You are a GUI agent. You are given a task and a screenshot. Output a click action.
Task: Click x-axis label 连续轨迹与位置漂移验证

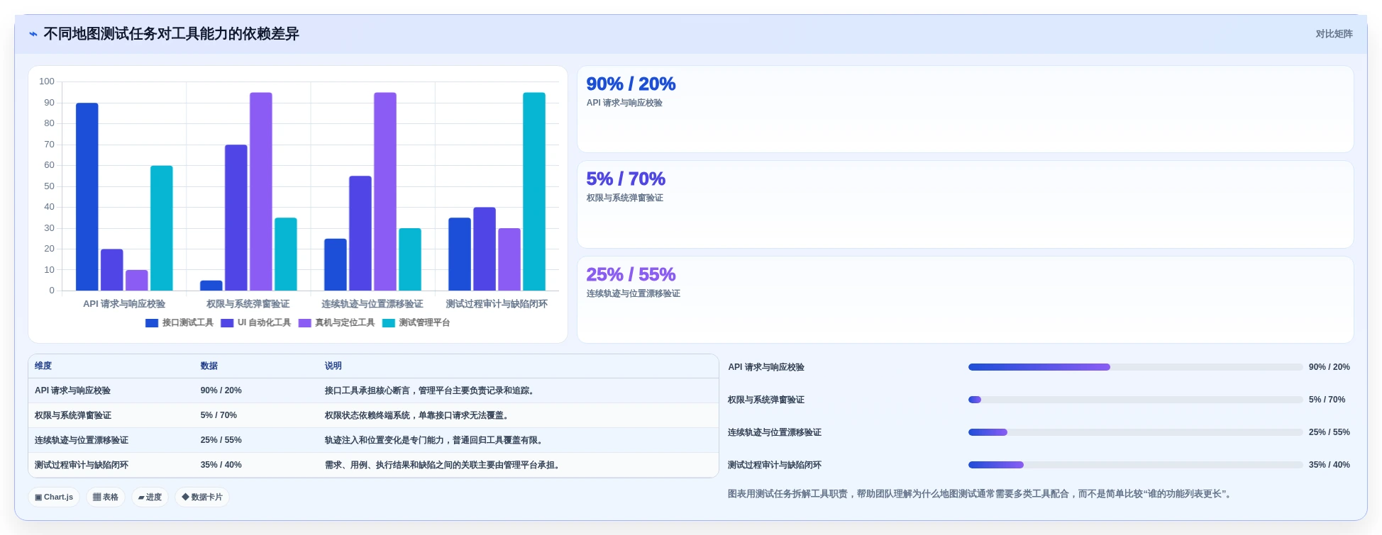point(372,304)
